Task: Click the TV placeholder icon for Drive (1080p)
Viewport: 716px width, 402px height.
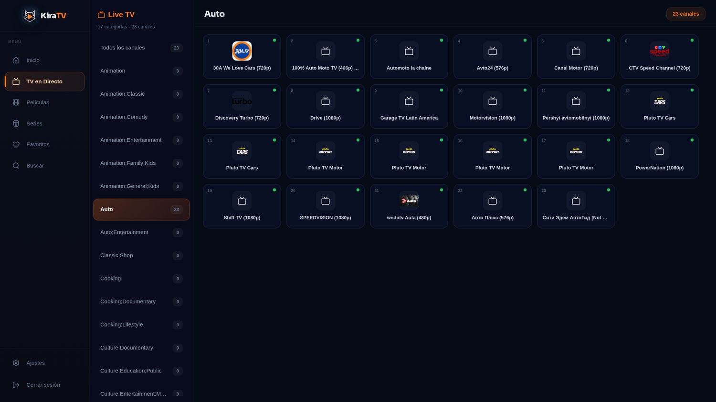Action: pos(326,101)
